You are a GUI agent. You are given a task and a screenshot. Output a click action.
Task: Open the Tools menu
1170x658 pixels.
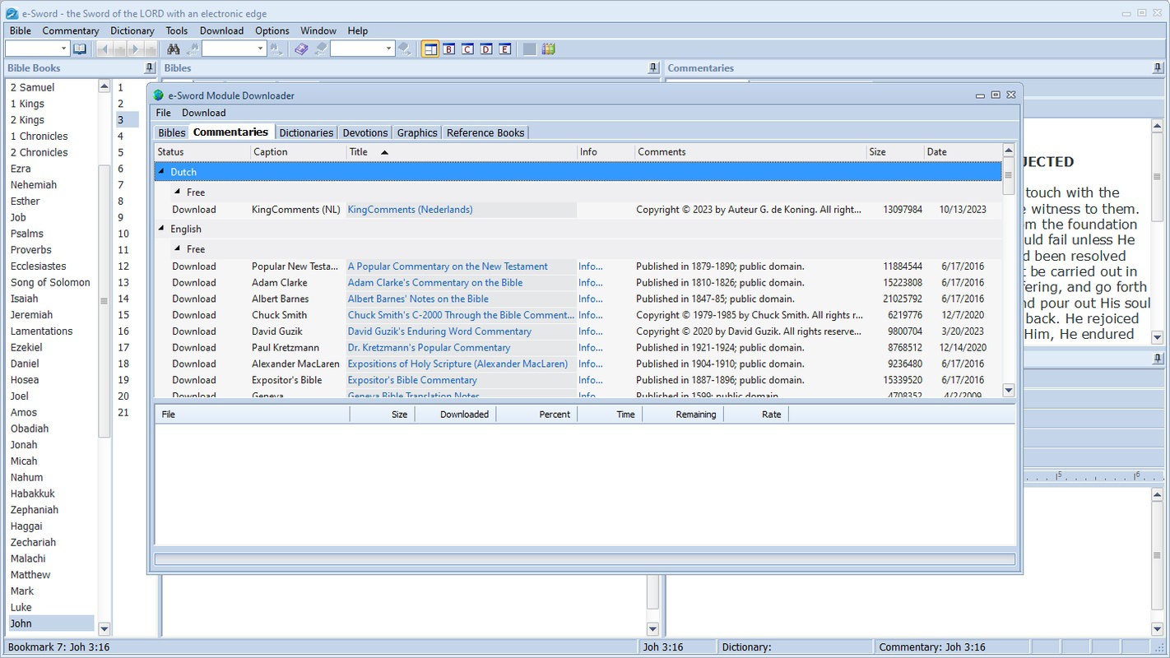177,30
